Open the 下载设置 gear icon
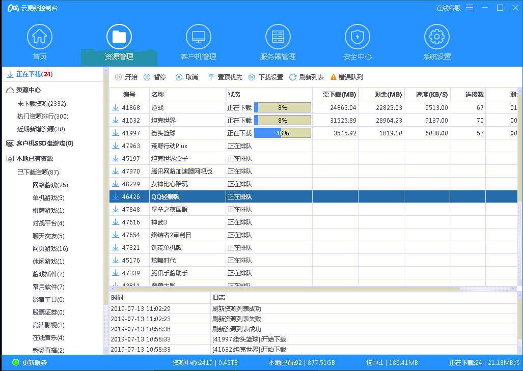Image resolution: width=523 pixels, height=371 pixels. (x=252, y=77)
